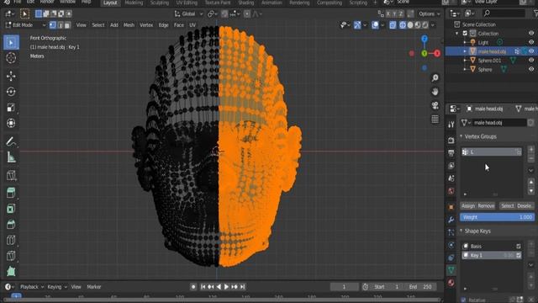Open the Vertex menu
The width and height of the screenshot is (538, 303).
(146, 25)
